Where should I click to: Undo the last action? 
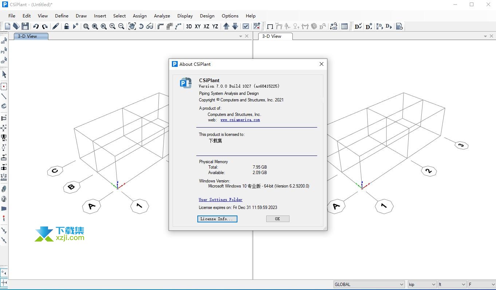[x=36, y=26]
